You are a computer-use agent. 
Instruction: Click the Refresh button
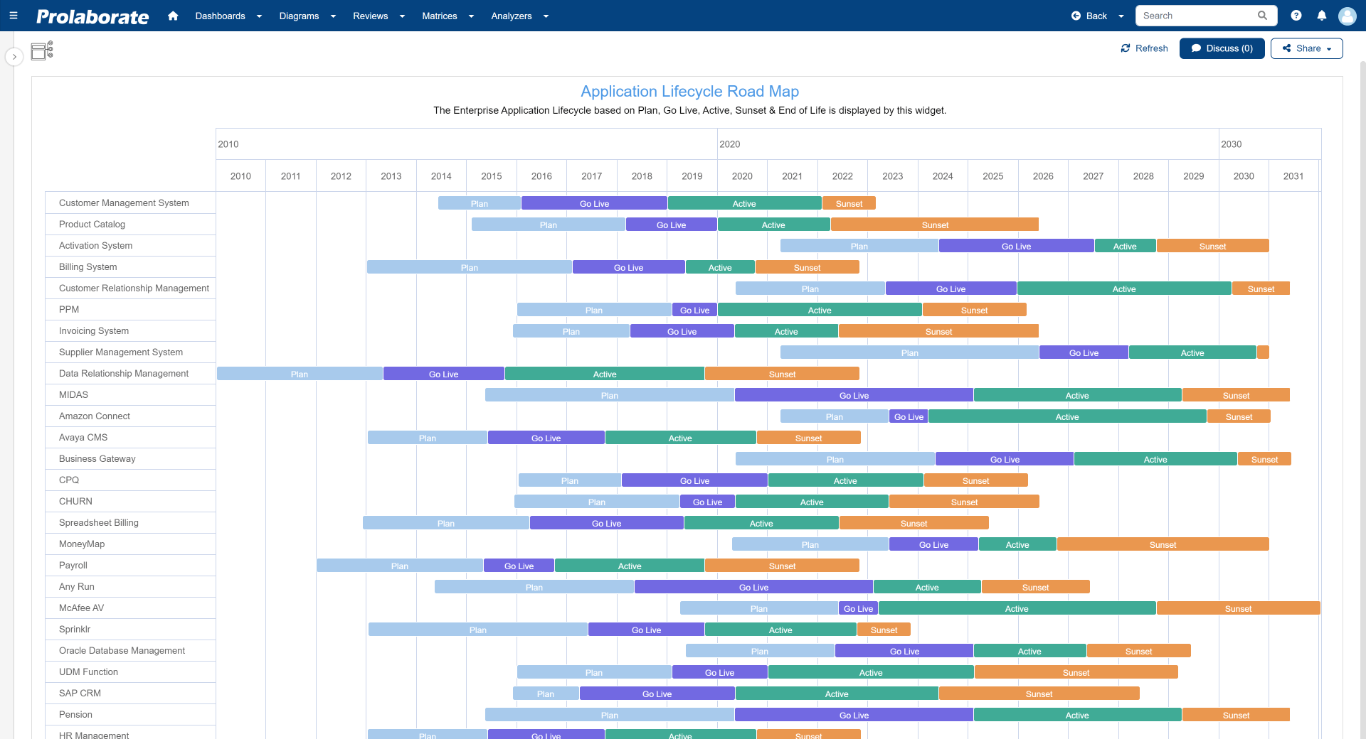1144,48
